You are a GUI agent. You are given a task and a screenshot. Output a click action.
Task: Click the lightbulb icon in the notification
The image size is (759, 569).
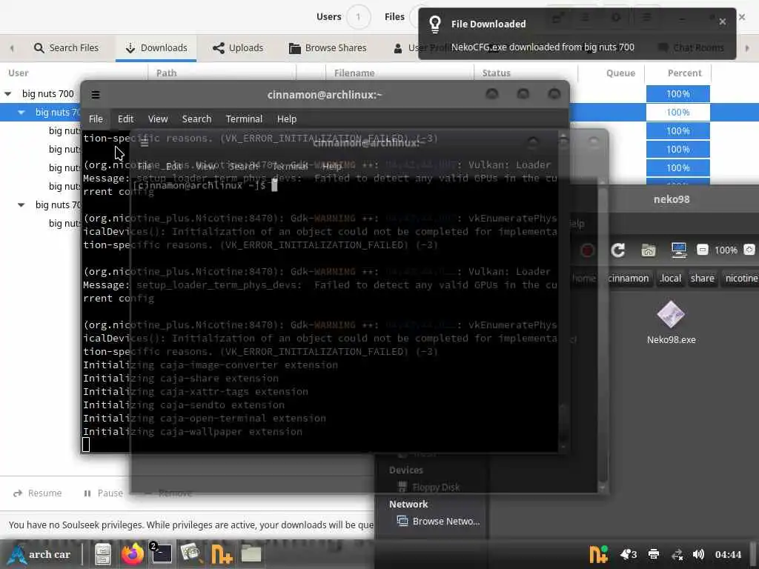coord(434,24)
